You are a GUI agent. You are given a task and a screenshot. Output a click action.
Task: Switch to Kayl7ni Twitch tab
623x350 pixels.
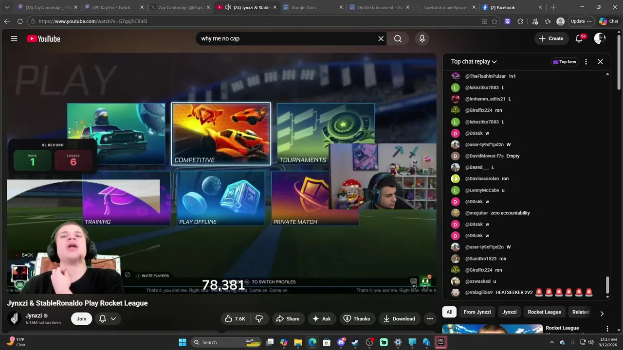coord(114,7)
